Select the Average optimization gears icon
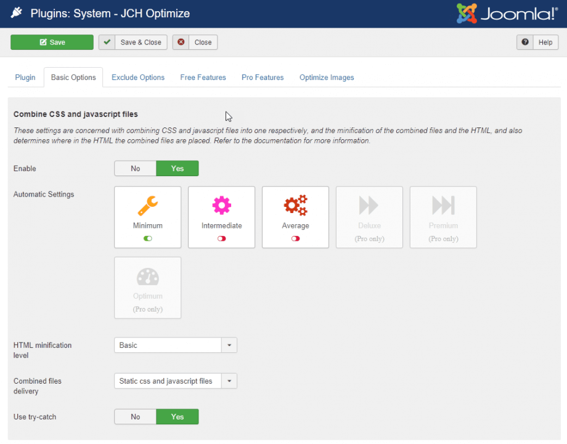Image resolution: width=567 pixels, height=444 pixels. point(295,204)
